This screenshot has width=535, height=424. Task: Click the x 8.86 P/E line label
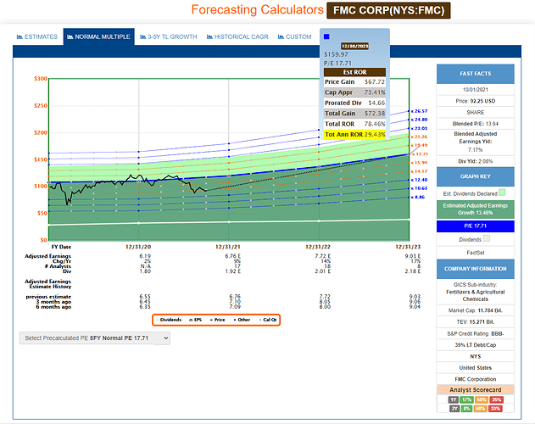418,197
